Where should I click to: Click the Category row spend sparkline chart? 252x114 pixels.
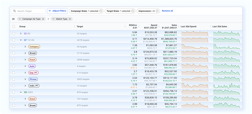195,47
